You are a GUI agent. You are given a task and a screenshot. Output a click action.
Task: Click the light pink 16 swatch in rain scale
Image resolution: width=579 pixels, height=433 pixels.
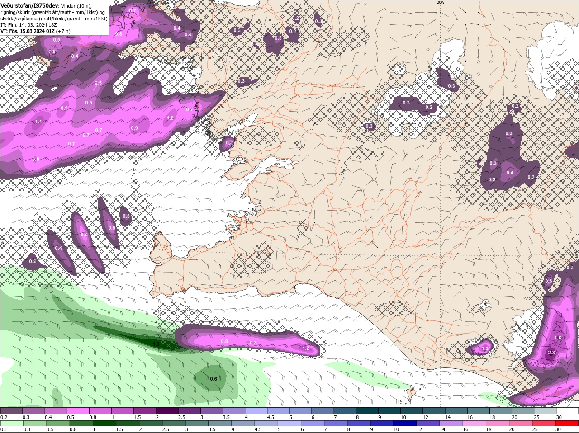tap(475, 423)
